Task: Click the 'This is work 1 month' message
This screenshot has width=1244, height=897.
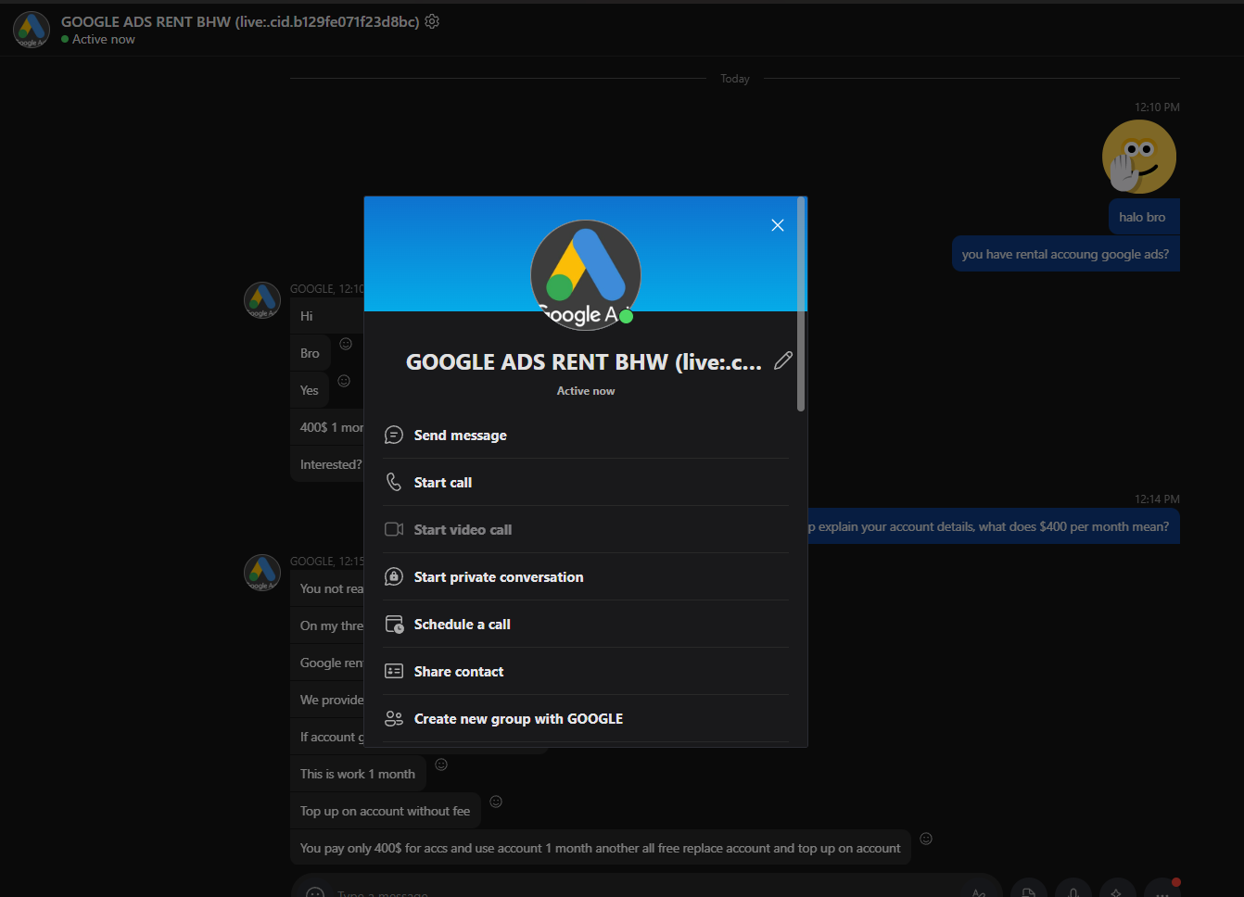Action: coord(358,774)
